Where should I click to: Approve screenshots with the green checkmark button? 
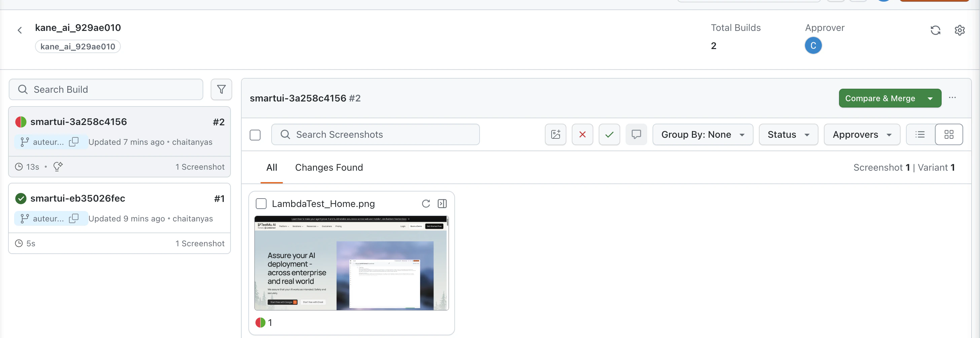(x=609, y=134)
